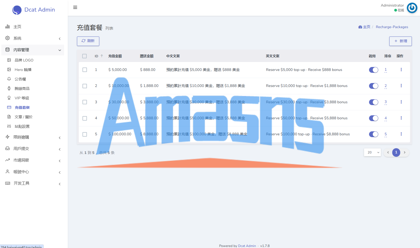
Task: Click the 新增 add button
Action: (401, 41)
